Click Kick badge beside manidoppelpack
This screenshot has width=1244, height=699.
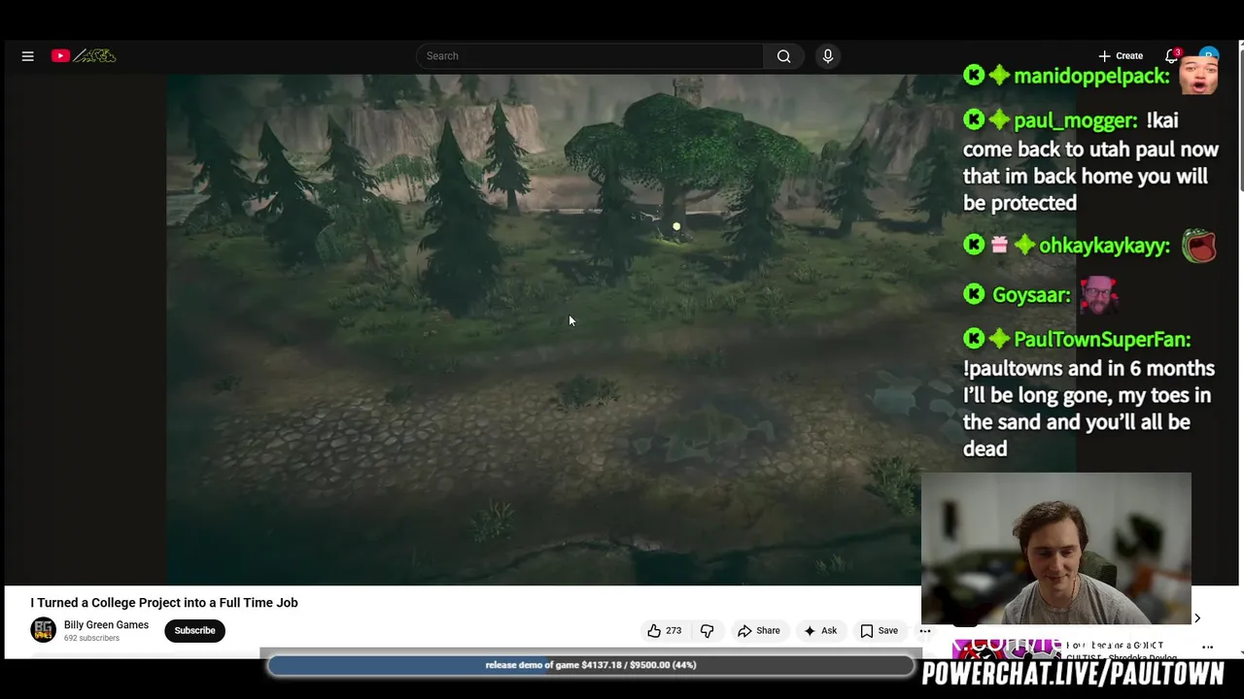point(974,75)
